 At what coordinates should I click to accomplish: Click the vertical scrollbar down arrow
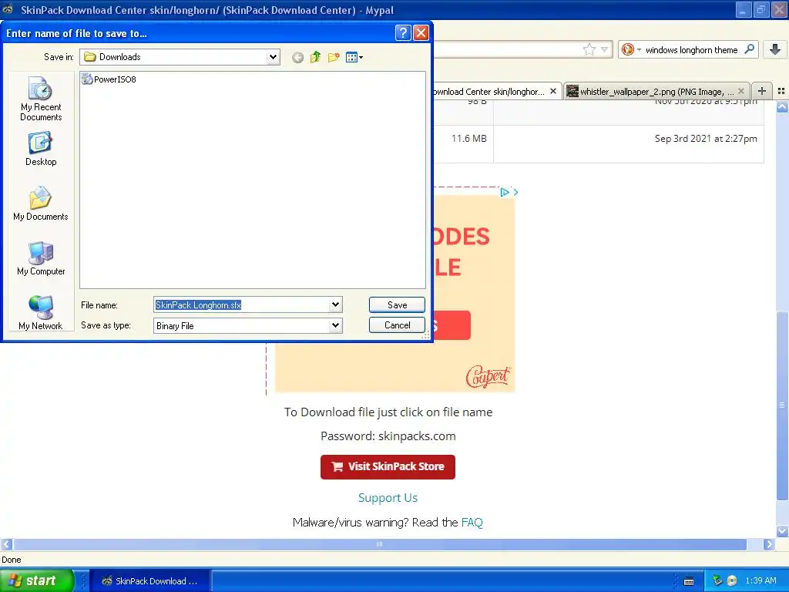(782, 531)
